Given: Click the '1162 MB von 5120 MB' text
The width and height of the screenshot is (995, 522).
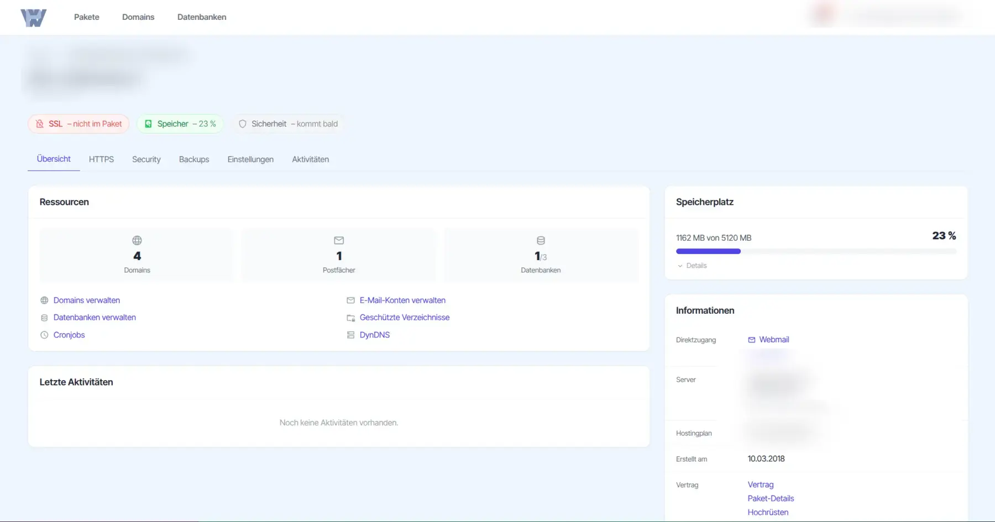Looking at the screenshot, I should [x=714, y=238].
